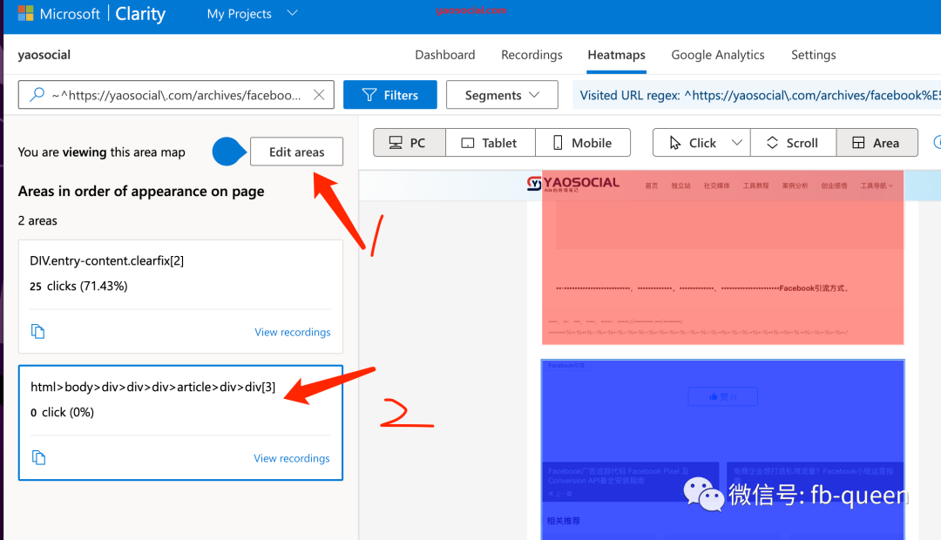Copy selector of html>body>div area card
Screen dimensions: 941x540
click(x=38, y=457)
